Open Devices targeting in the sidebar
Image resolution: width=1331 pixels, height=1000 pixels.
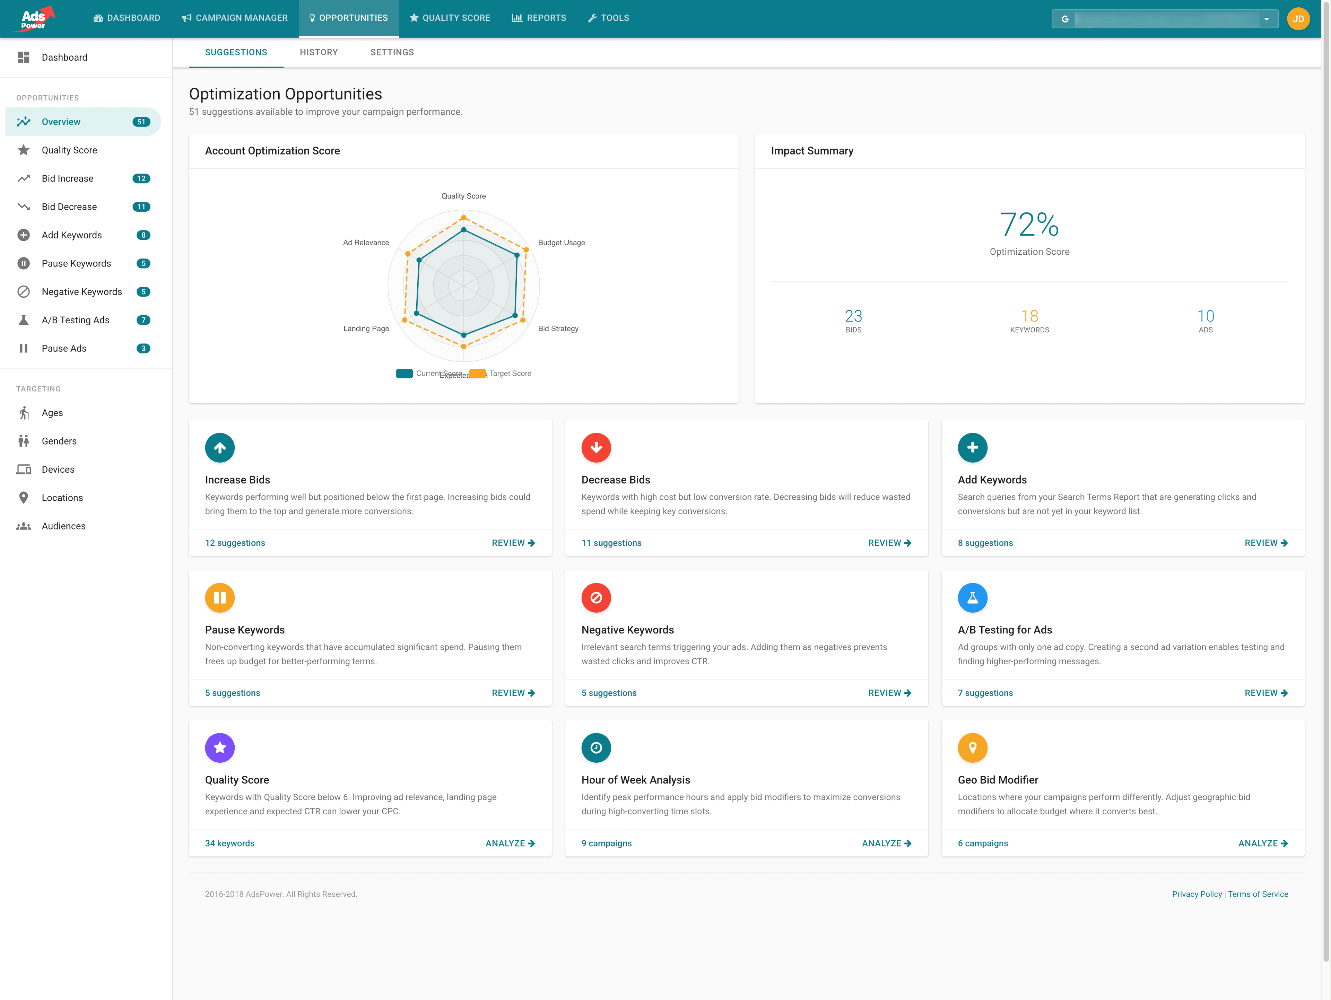(x=58, y=469)
